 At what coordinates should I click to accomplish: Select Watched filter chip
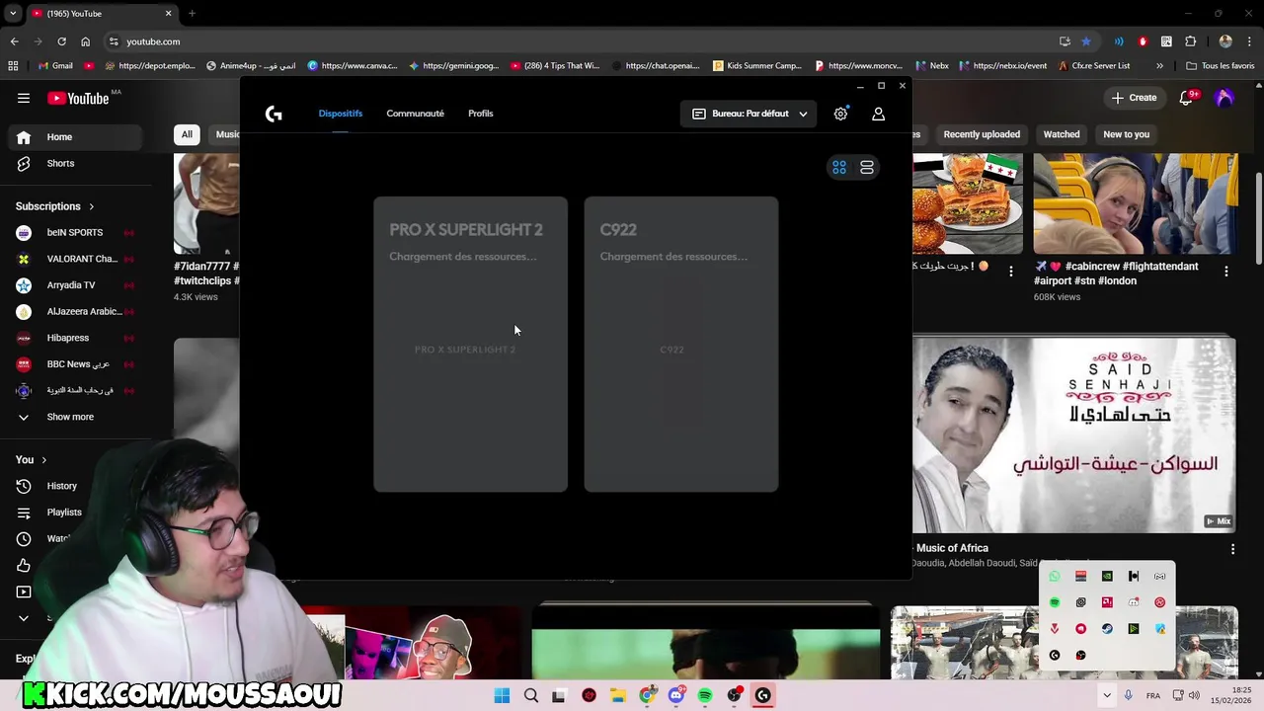(x=1062, y=134)
